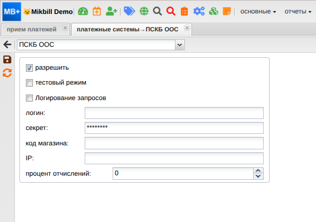
Task: Click the секрет password field
Action: pyautogui.click(x=174, y=128)
